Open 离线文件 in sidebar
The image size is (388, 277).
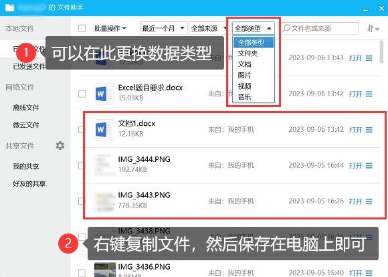coord(26,108)
